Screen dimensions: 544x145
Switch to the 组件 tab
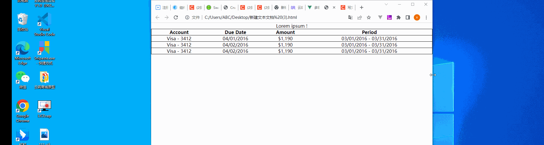click(x=179, y=7)
